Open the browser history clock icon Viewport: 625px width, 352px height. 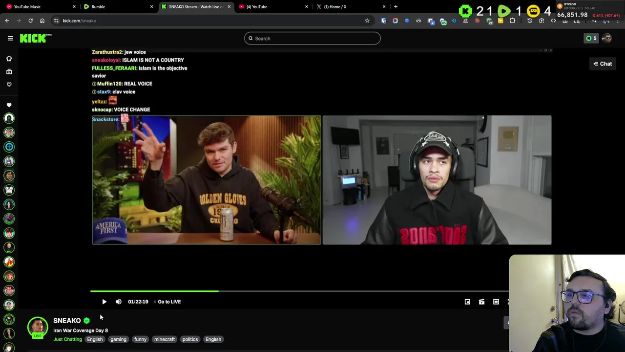(x=530, y=21)
